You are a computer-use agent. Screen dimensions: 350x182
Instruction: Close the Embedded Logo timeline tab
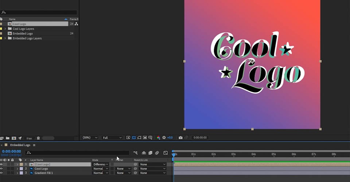click(1, 145)
